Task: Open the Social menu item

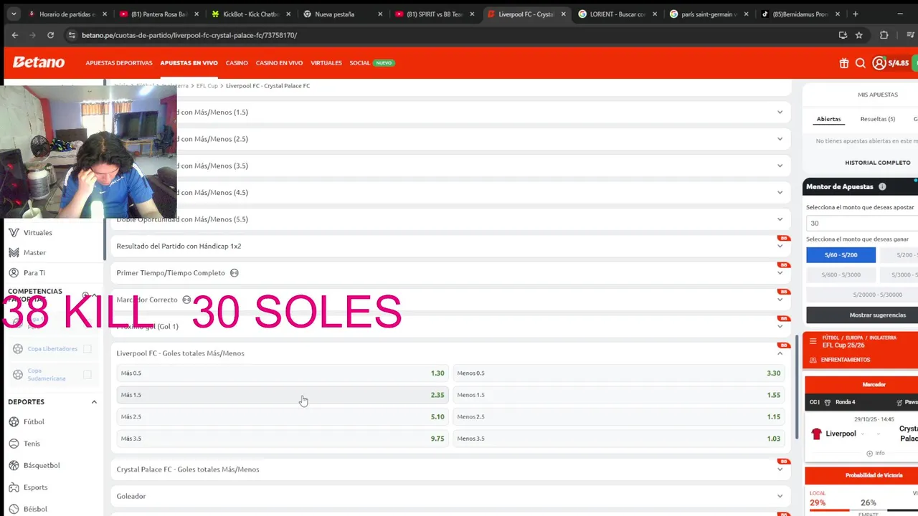Action: [x=359, y=63]
